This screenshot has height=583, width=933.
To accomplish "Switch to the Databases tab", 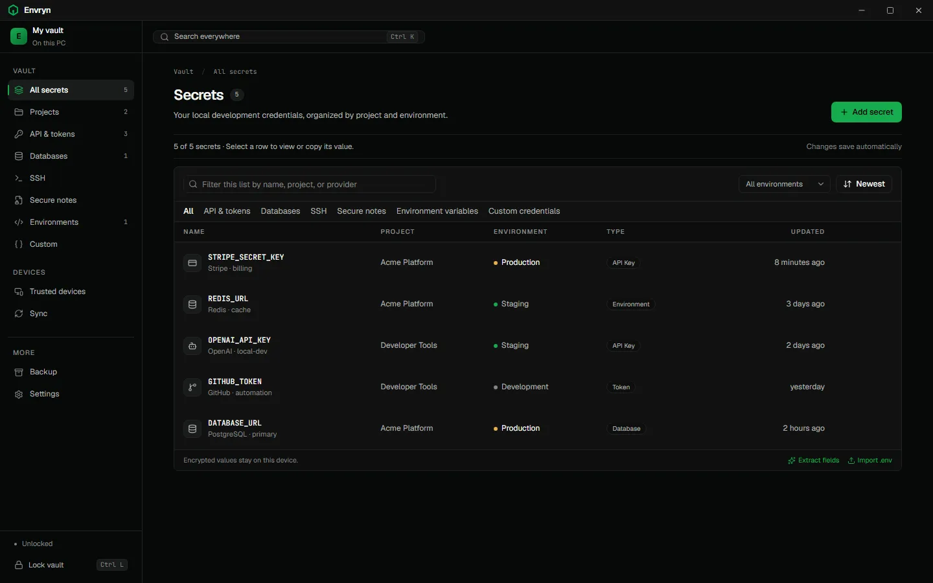I will (x=281, y=211).
